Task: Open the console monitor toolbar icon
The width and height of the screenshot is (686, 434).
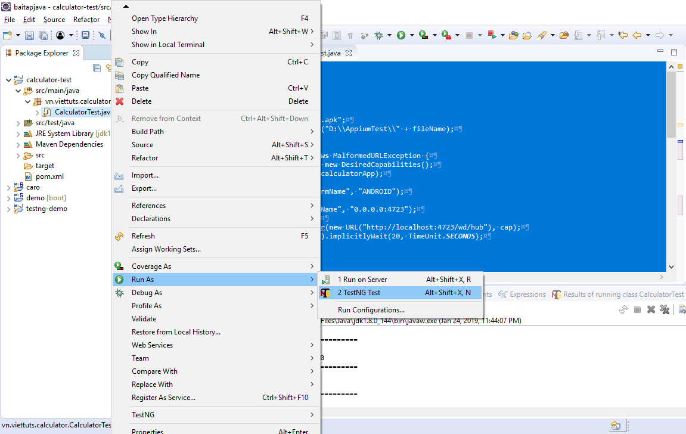Action: (x=86, y=35)
